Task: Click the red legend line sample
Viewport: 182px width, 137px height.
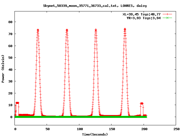Action: pyautogui.click(x=167, y=14)
